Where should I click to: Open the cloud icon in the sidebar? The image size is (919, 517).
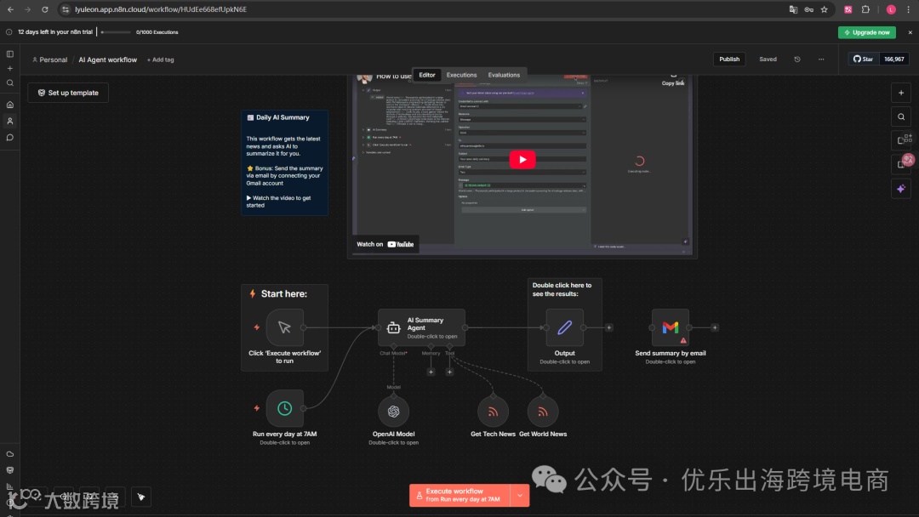pyautogui.click(x=10, y=454)
